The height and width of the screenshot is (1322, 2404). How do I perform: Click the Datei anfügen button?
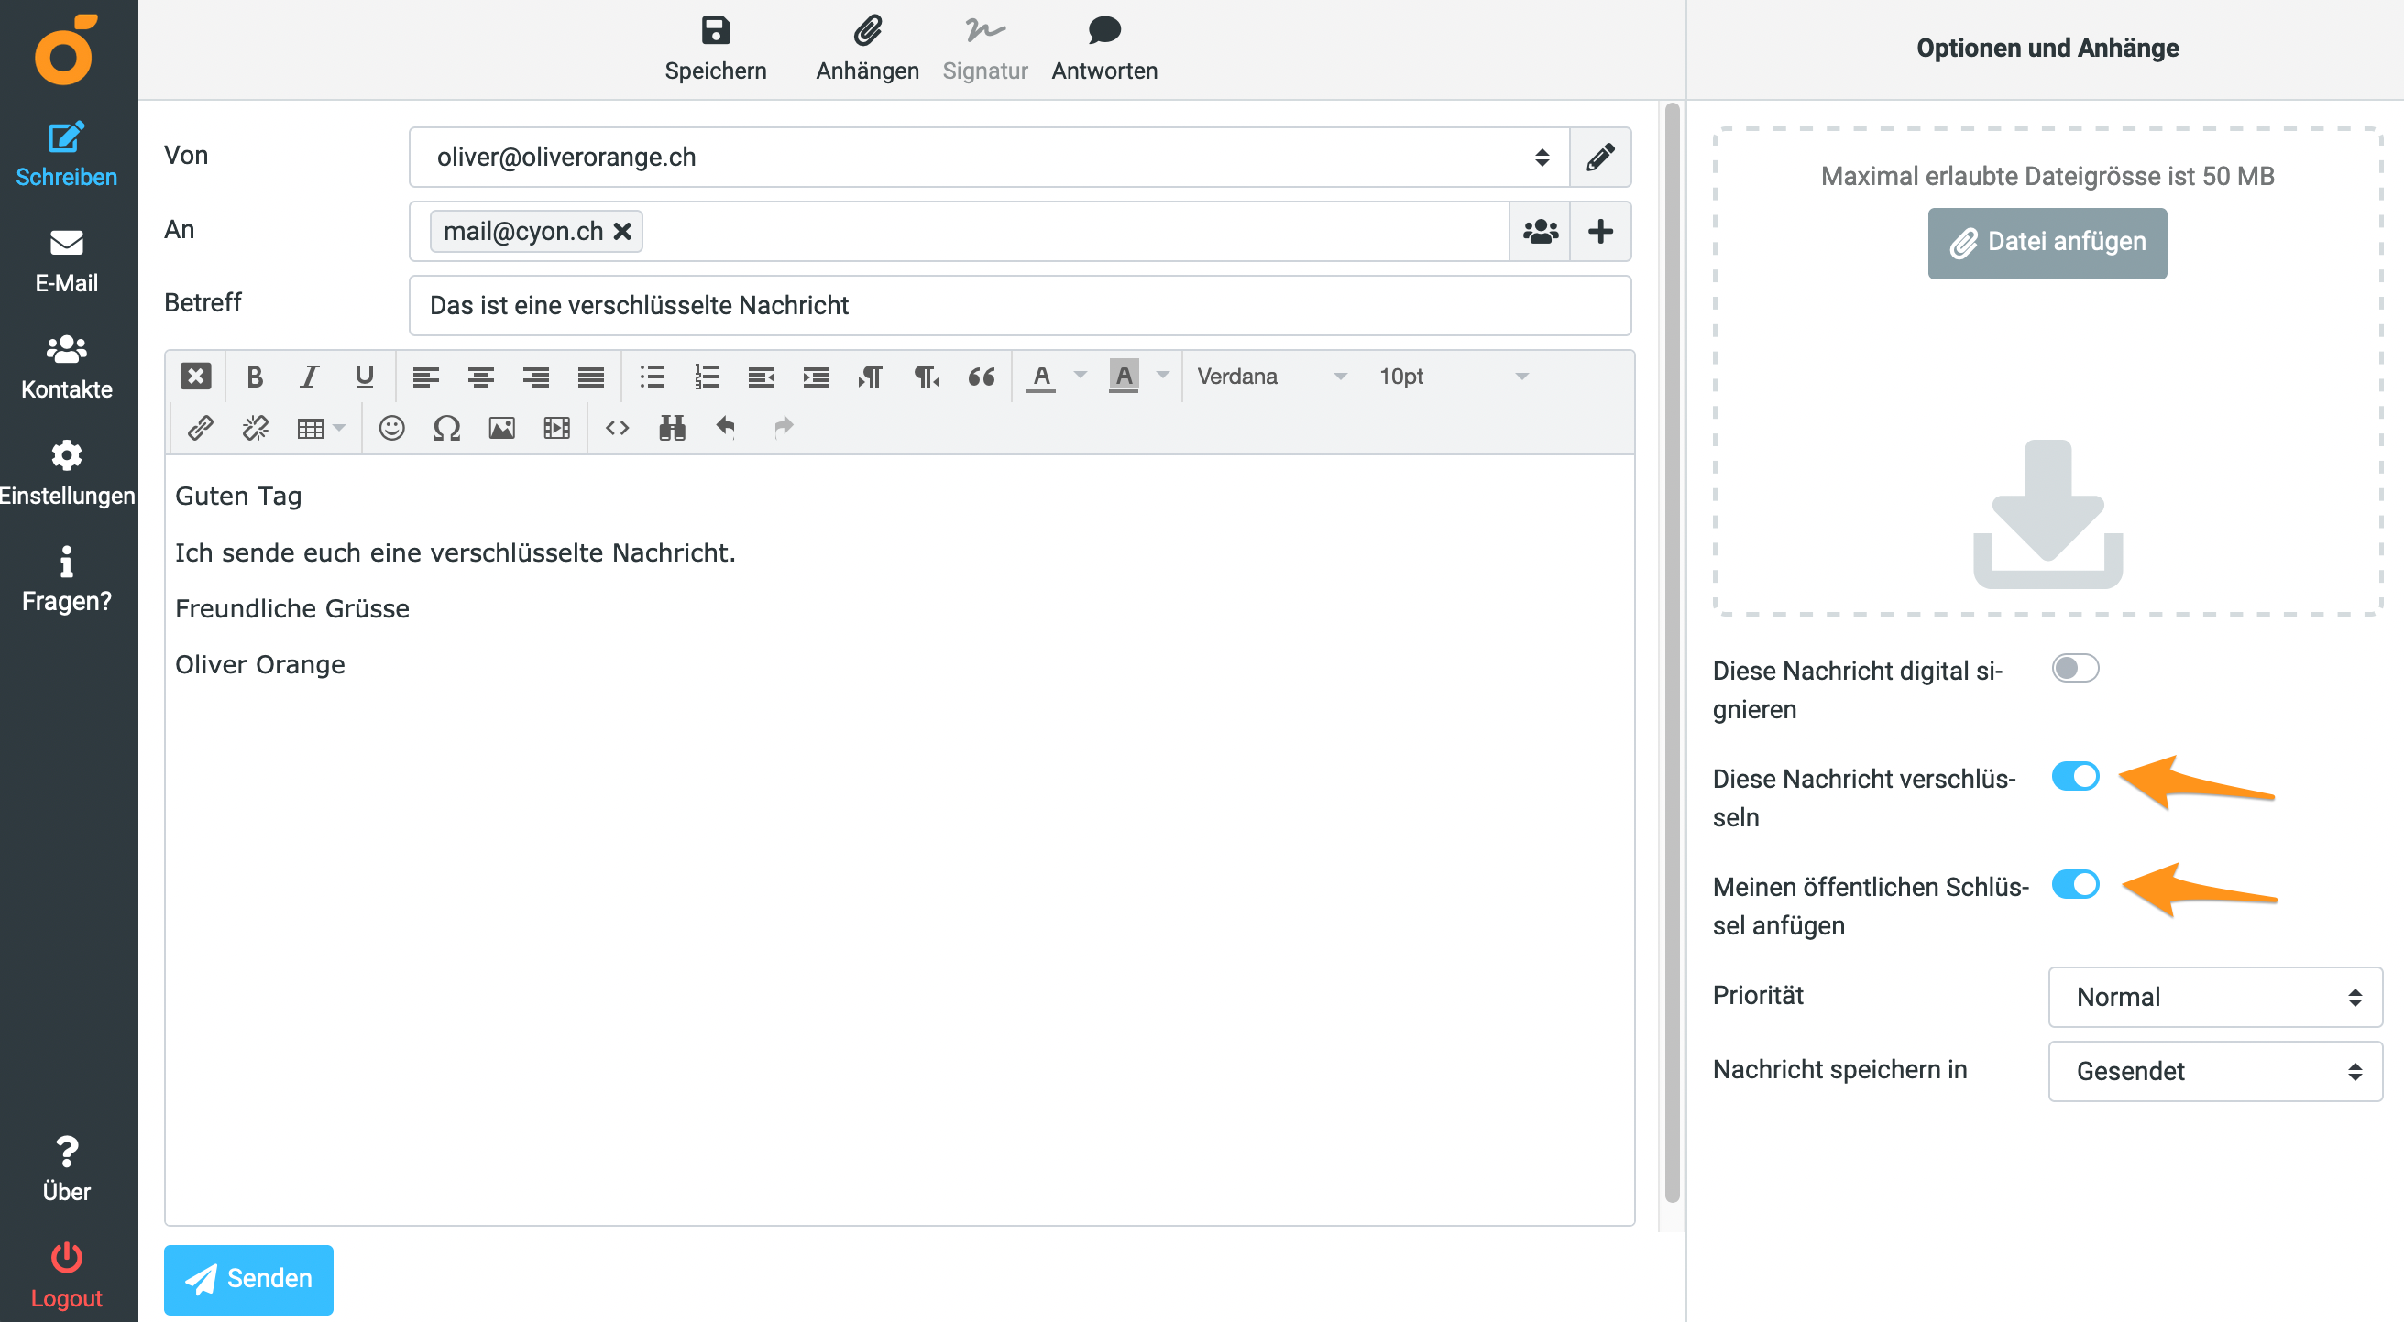(x=2047, y=243)
